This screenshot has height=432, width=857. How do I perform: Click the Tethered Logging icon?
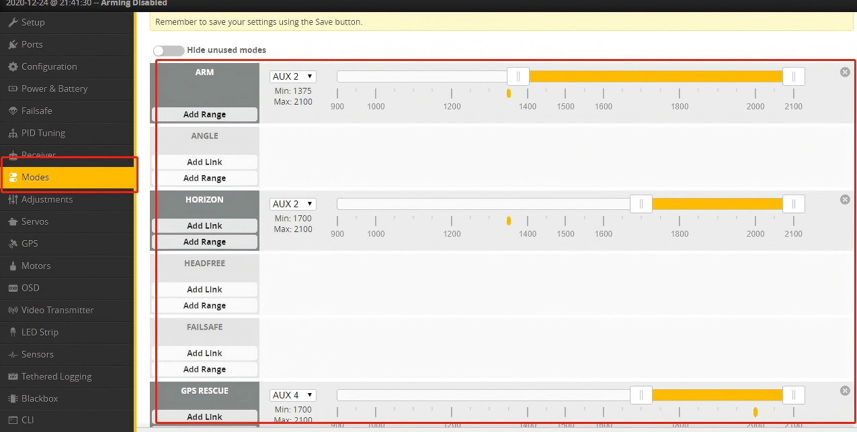(x=13, y=376)
